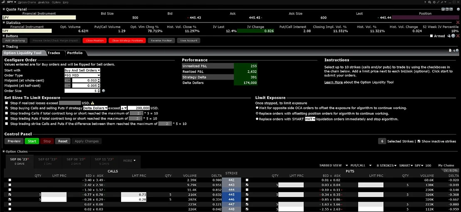Viewport: 461px width, 212px height.
Task: Open the Buttons panel round help icon
Action: pyautogui.click(x=454, y=36)
